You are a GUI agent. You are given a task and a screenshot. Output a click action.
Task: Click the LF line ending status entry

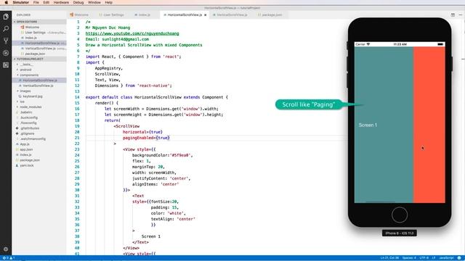434,258
